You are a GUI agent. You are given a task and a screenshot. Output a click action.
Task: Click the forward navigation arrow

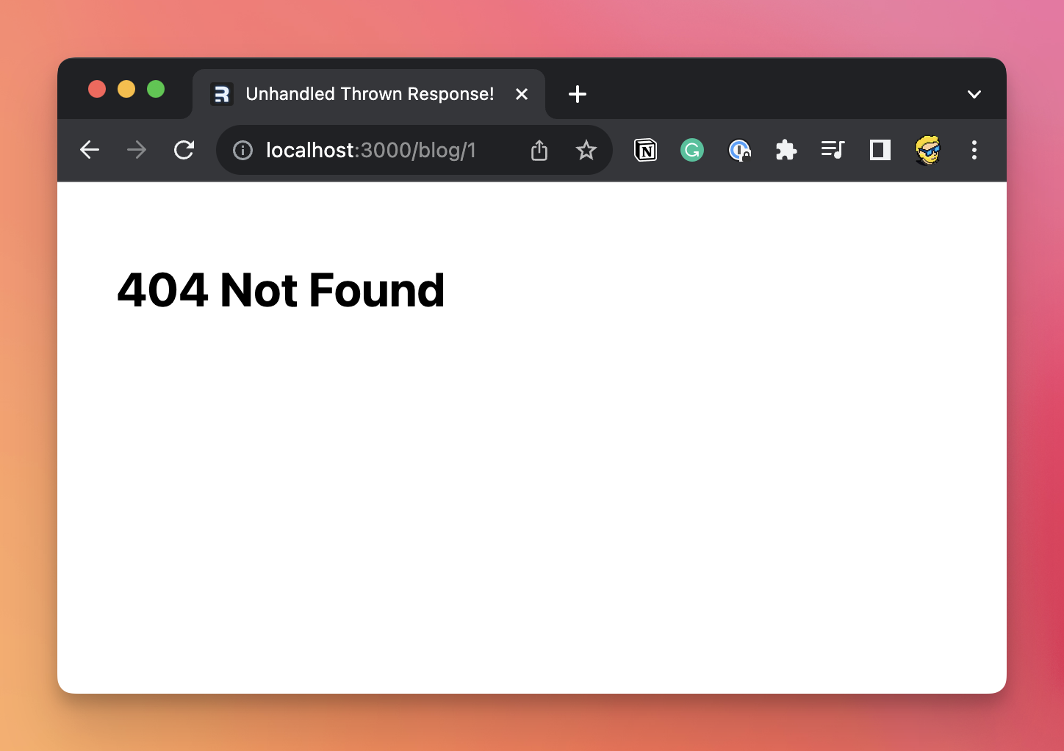click(137, 150)
